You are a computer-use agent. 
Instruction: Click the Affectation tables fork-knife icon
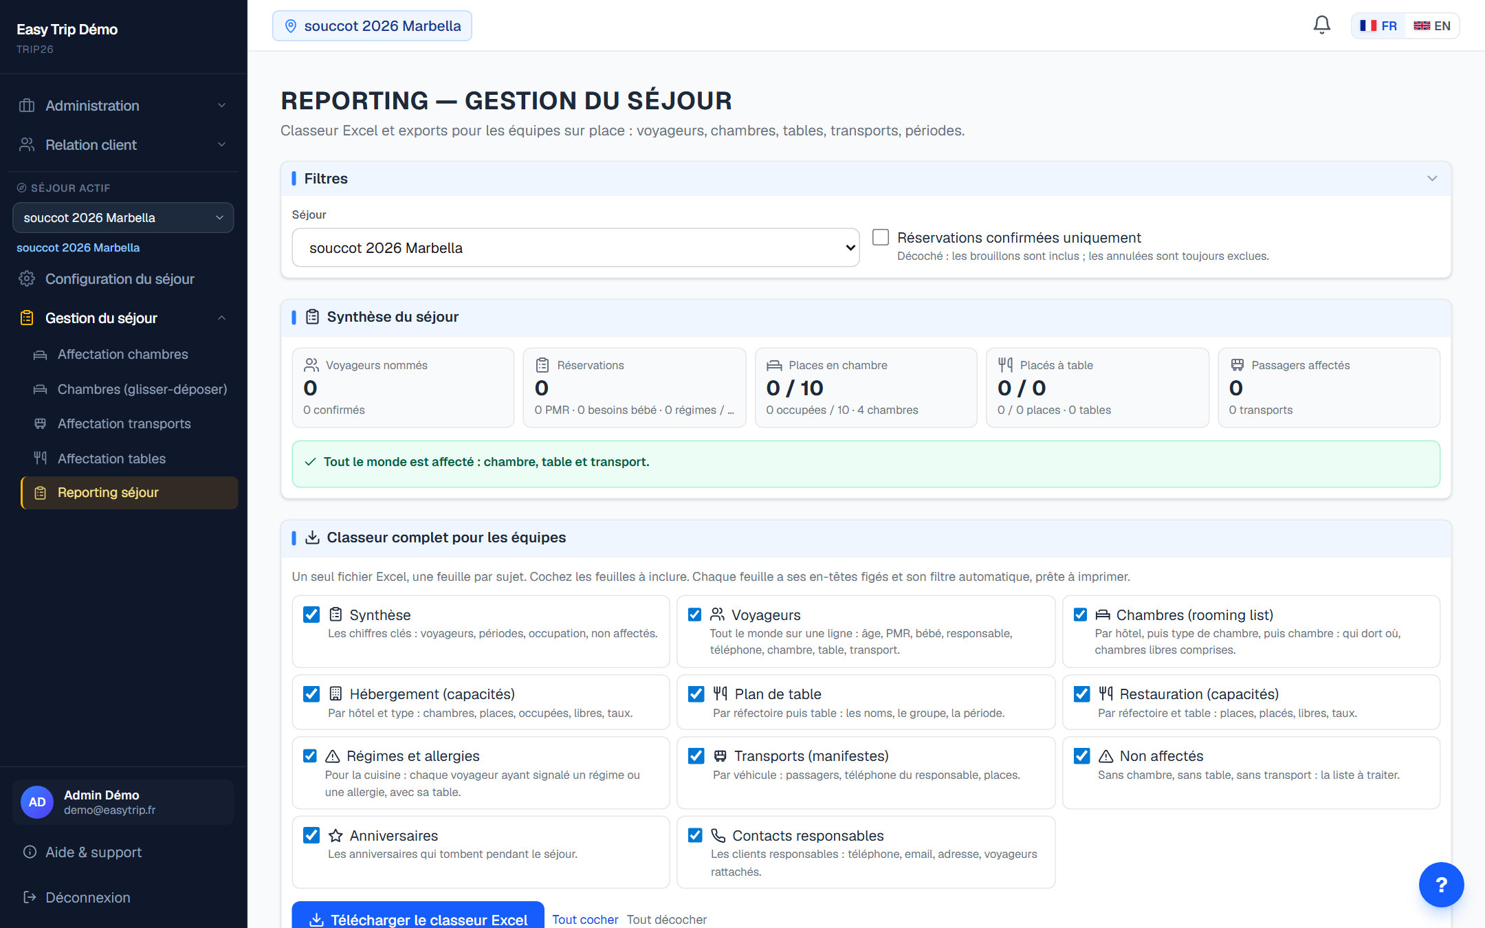(41, 458)
